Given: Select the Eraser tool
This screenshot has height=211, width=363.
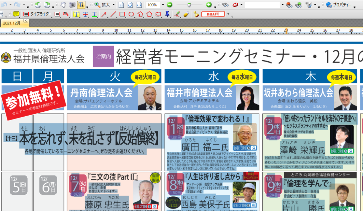Looking at the screenshot, I should tap(186, 14).
